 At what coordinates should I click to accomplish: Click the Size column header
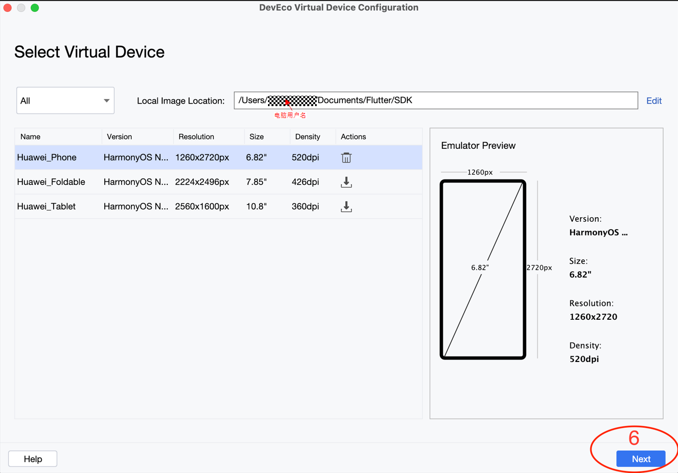[x=256, y=137]
